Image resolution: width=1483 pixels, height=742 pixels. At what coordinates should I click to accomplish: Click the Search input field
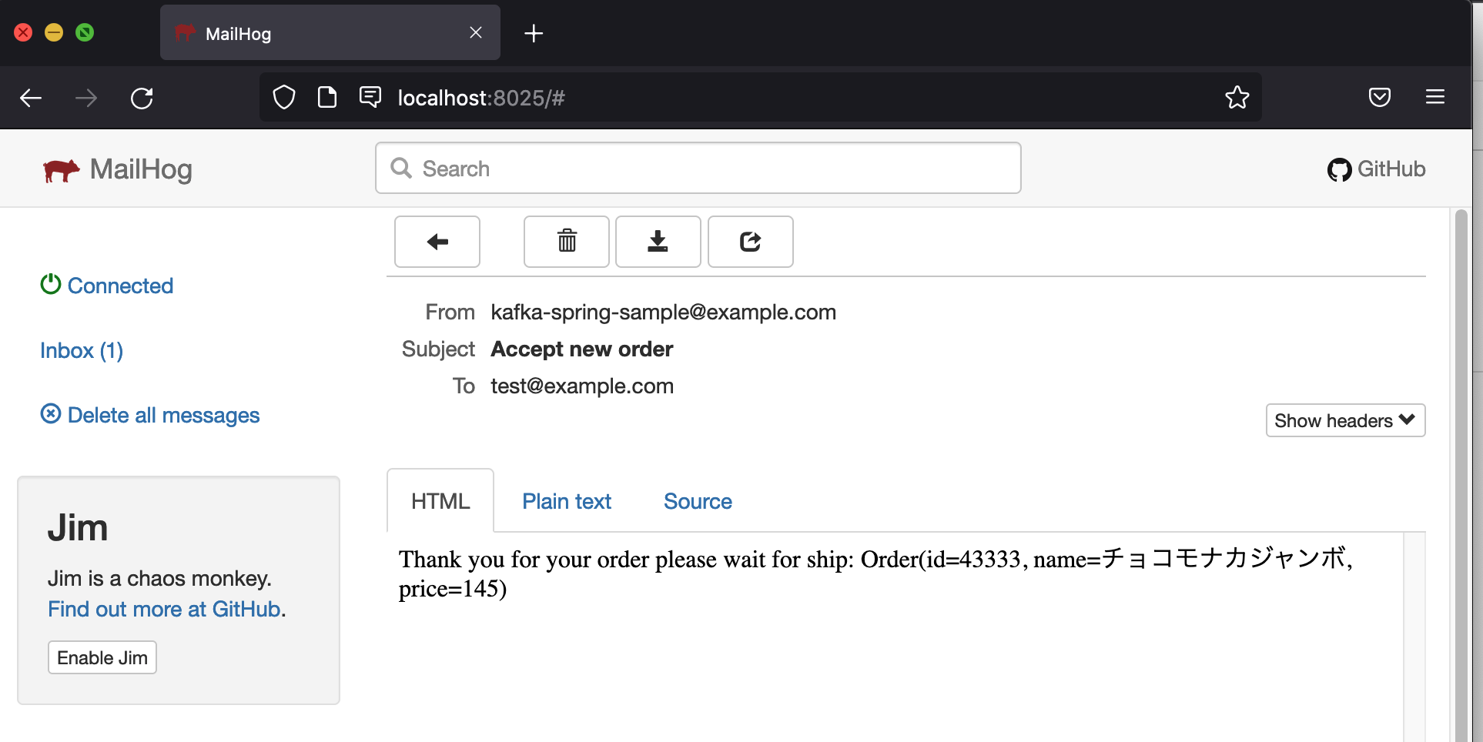(x=697, y=168)
